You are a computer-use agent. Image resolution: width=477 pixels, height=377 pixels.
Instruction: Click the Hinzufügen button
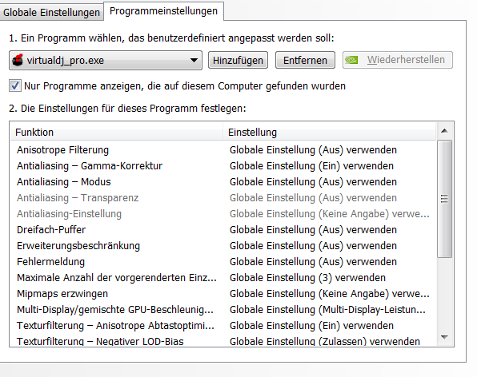click(x=238, y=60)
